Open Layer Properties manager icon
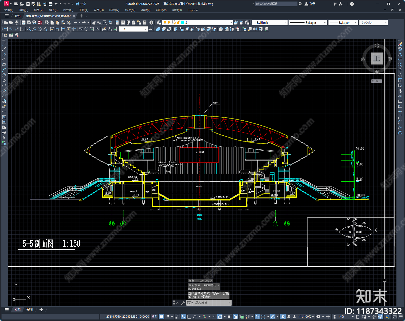The height and width of the screenshot is (321, 405). [159, 22]
